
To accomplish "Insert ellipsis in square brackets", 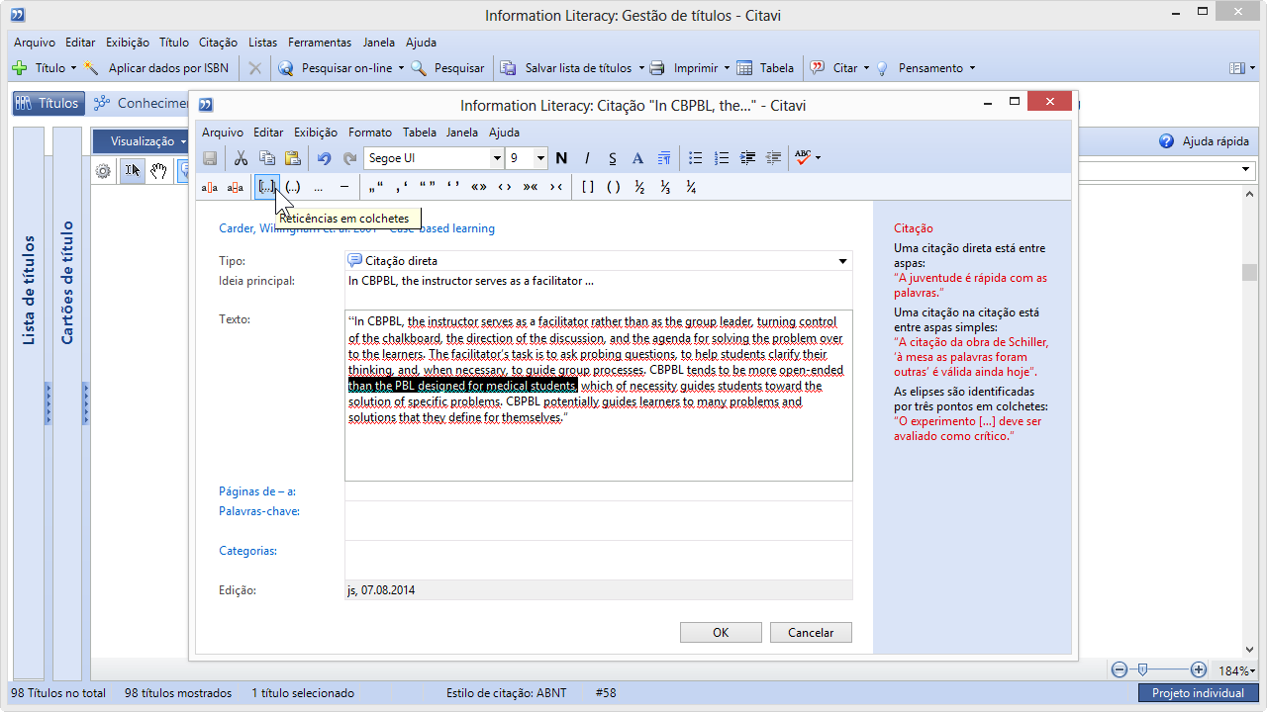I will point(266,187).
